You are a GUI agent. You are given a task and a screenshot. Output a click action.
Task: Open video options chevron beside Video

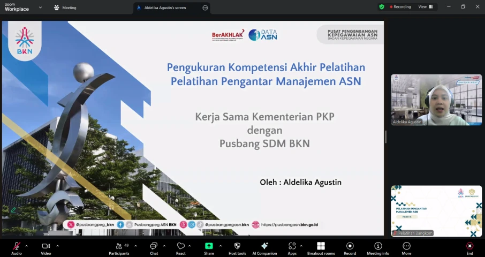point(57,246)
